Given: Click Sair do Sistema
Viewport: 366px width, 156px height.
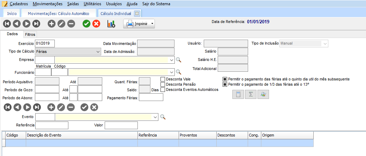Looking at the screenshot, I should tap(156, 4).
